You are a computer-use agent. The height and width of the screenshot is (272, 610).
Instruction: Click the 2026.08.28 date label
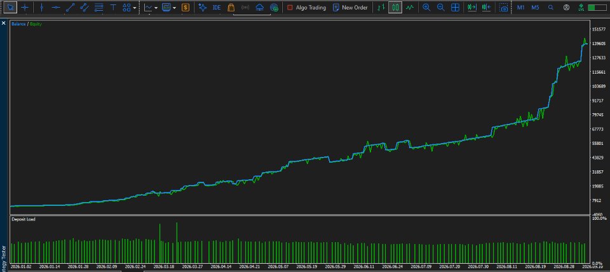click(564, 267)
